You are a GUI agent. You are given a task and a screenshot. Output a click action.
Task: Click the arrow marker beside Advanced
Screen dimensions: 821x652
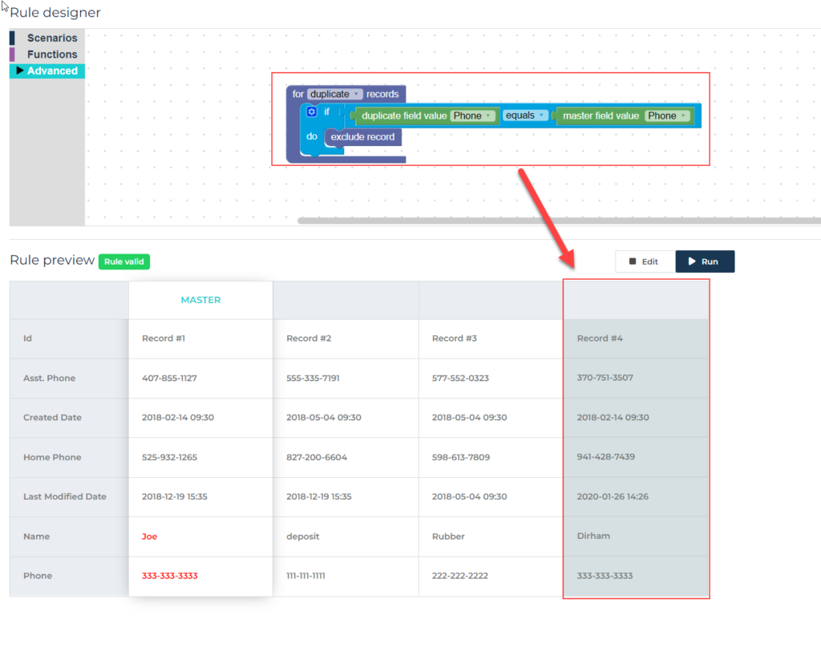[x=20, y=71]
